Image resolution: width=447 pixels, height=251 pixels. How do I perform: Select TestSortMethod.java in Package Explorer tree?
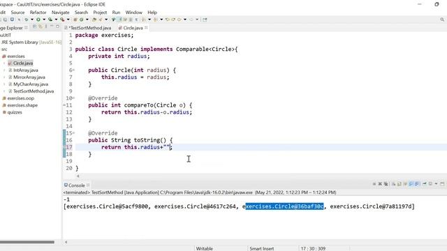coord(34,91)
